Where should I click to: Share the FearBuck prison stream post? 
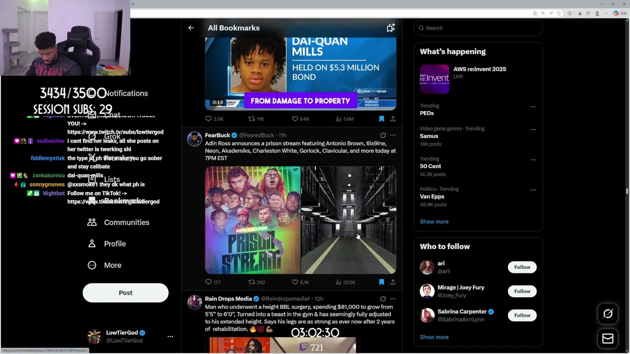[x=393, y=282]
